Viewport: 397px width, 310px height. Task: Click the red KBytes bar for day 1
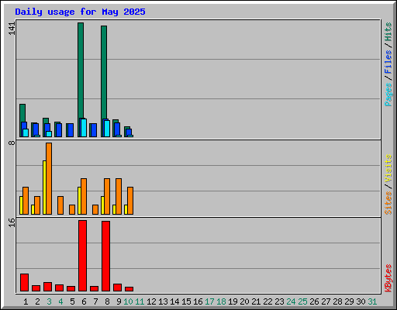click(x=24, y=282)
